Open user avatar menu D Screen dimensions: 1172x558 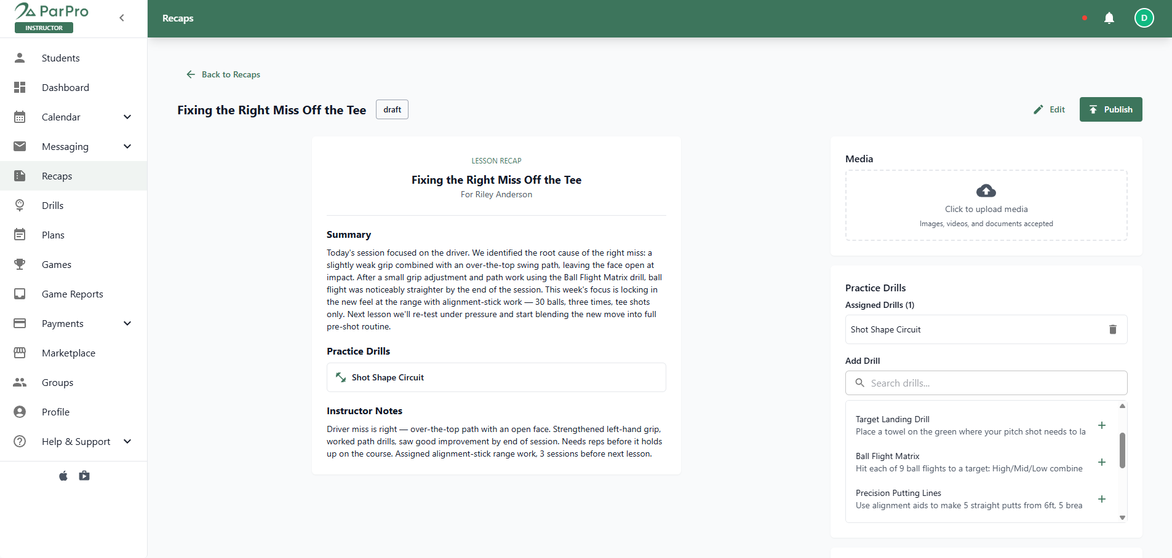tap(1144, 18)
